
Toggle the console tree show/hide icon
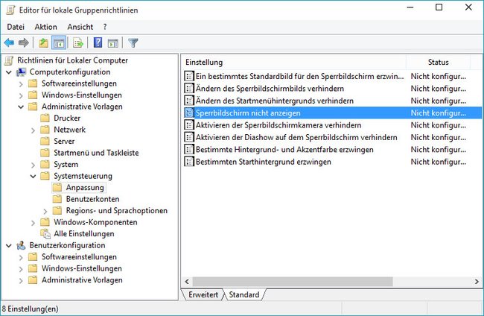coord(59,42)
